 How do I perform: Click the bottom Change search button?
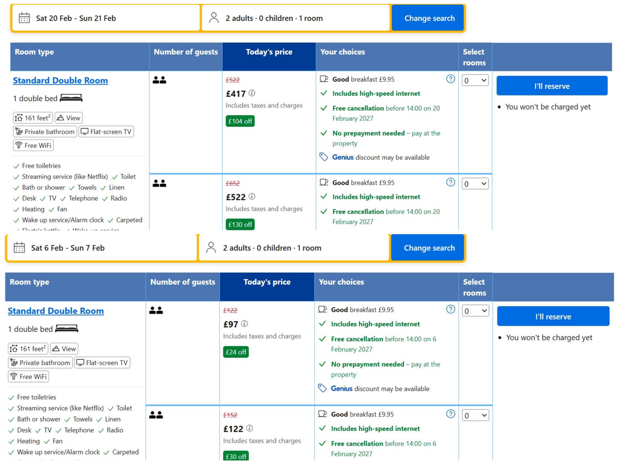pos(428,247)
